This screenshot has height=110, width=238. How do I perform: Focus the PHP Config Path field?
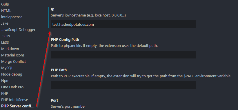123,54
